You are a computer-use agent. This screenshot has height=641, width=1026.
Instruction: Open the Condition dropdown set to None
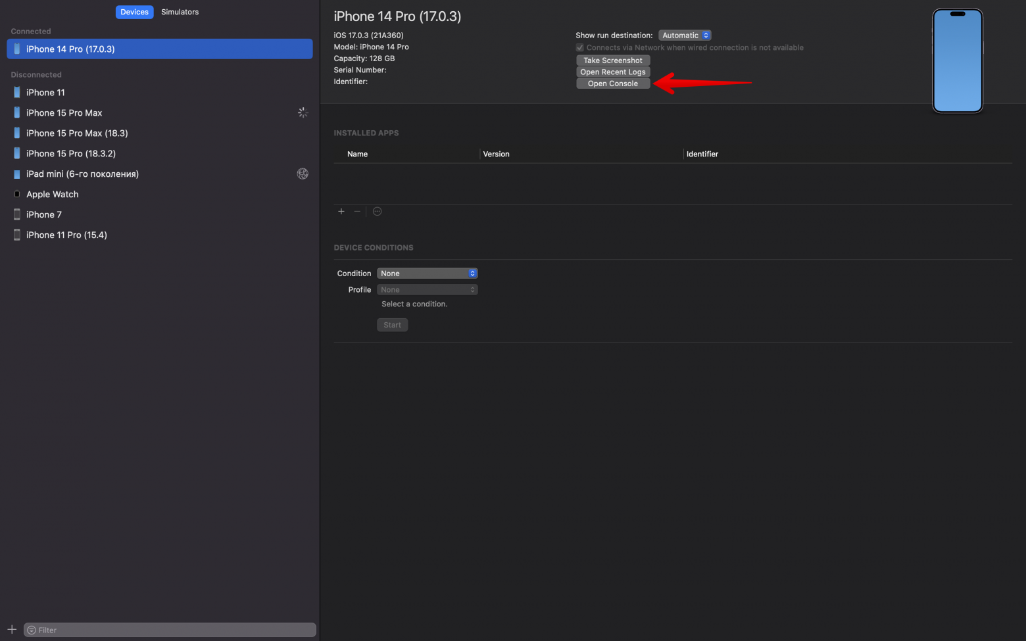(x=427, y=273)
